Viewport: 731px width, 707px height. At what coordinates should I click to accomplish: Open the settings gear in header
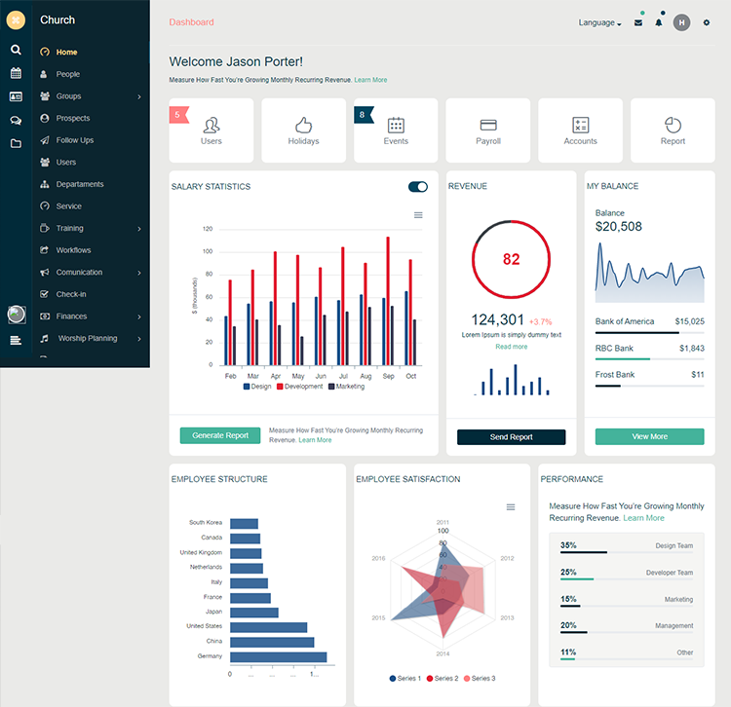[x=707, y=22]
